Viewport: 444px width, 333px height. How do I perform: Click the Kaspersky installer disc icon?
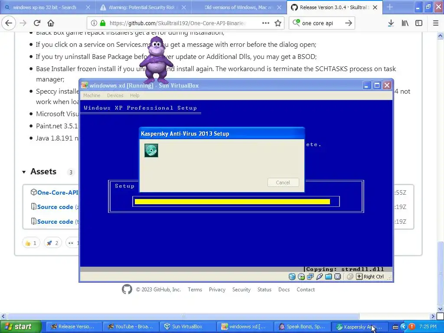coord(151,150)
